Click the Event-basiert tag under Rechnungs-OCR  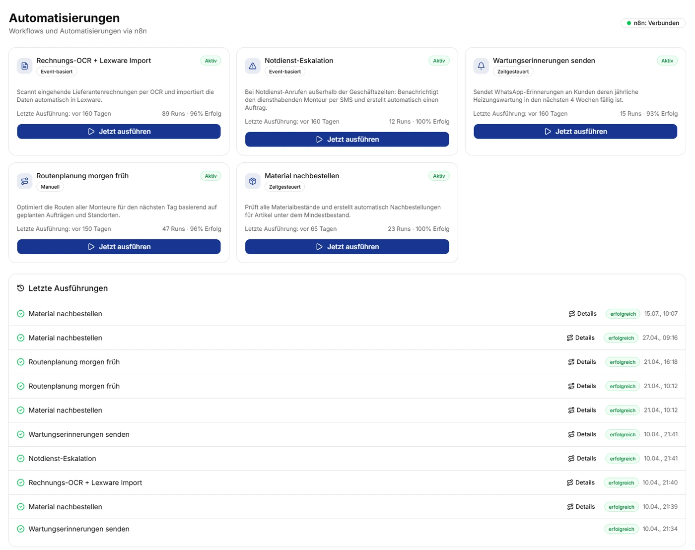[57, 71]
